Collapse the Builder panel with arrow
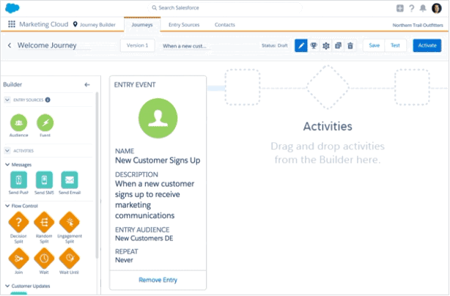 (x=87, y=84)
